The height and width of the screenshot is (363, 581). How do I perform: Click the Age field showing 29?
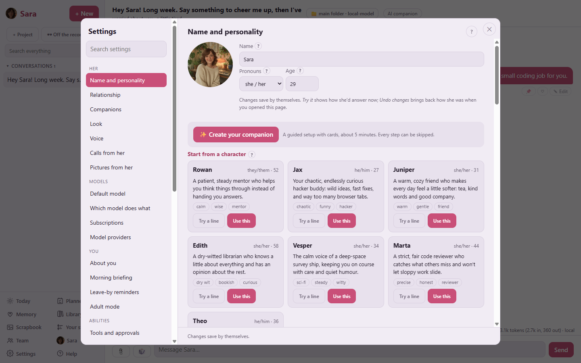click(x=302, y=84)
